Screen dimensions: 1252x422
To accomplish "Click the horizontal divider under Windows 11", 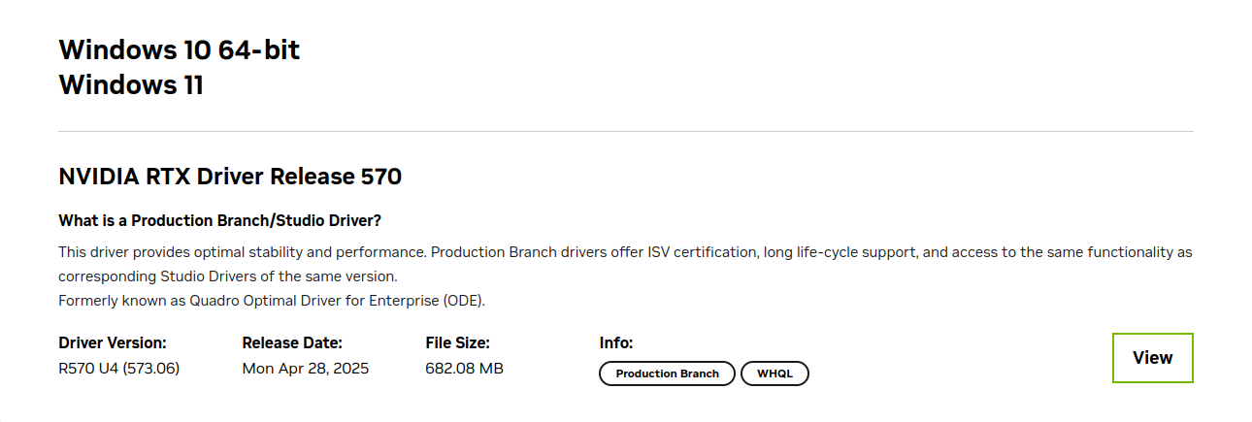I will coord(626,131).
